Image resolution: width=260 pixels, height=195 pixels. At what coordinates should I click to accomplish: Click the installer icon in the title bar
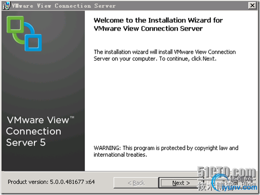click(x=7, y=6)
